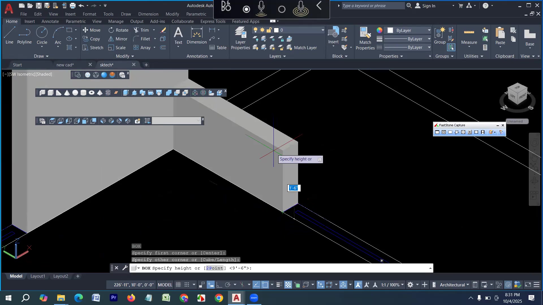Toggle polar tracking in status bar
543x305 pixels.
click(228, 285)
